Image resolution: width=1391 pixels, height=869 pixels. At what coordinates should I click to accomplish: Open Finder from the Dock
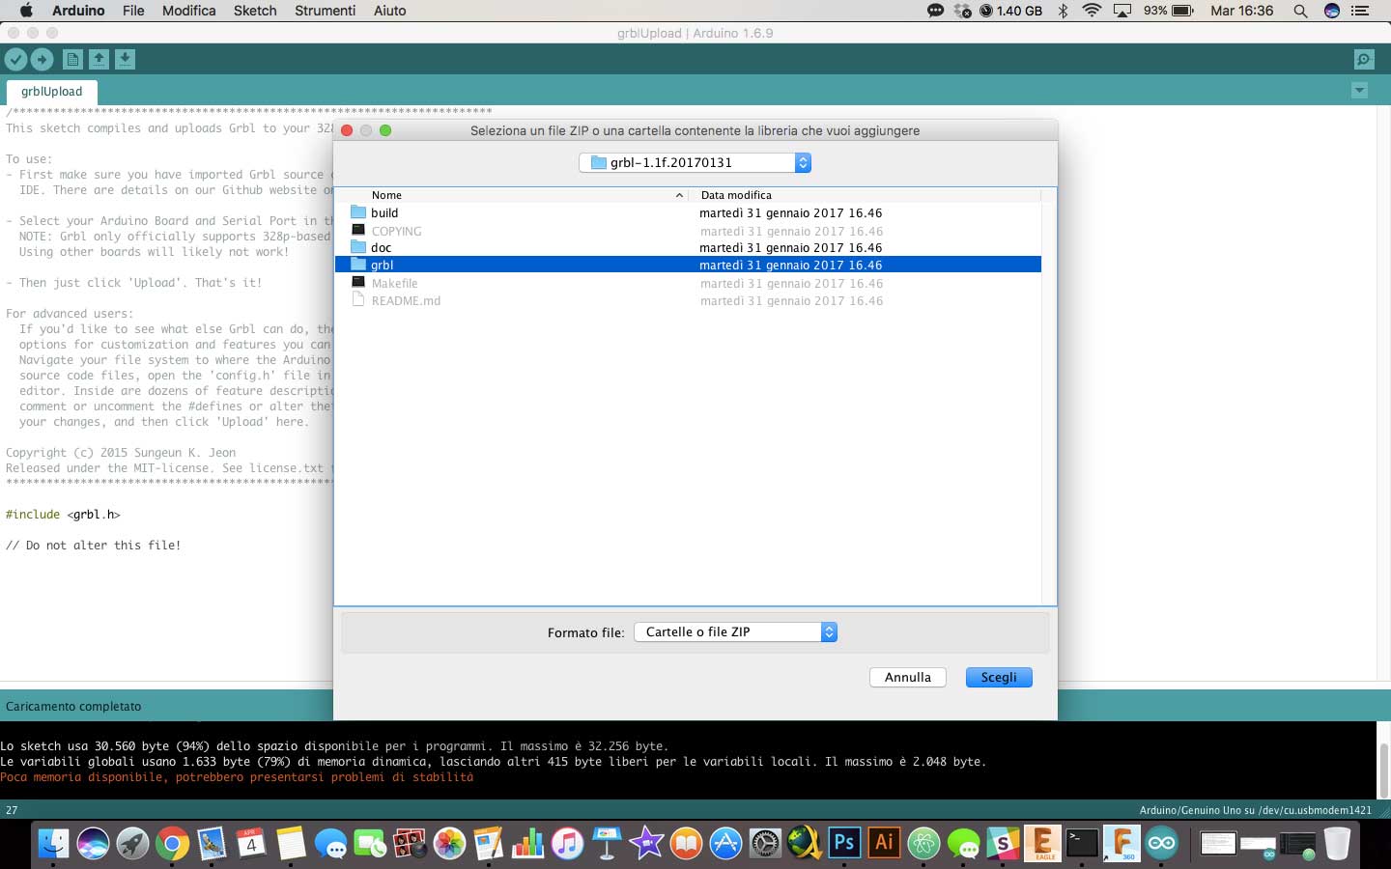coord(53,844)
